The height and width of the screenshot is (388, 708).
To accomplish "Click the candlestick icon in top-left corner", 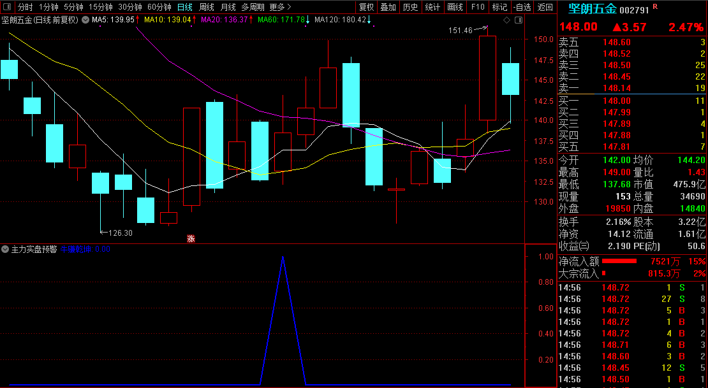I will [8, 7].
